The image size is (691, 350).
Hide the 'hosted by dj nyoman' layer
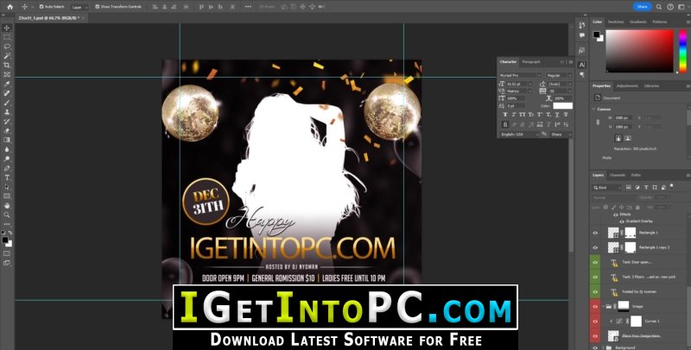tap(595, 291)
